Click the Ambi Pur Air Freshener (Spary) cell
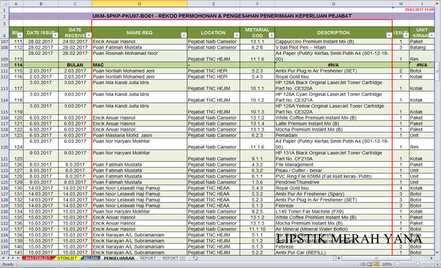The height and width of the screenshot is (268, 441). pyautogui.click(x=333, y=194)
